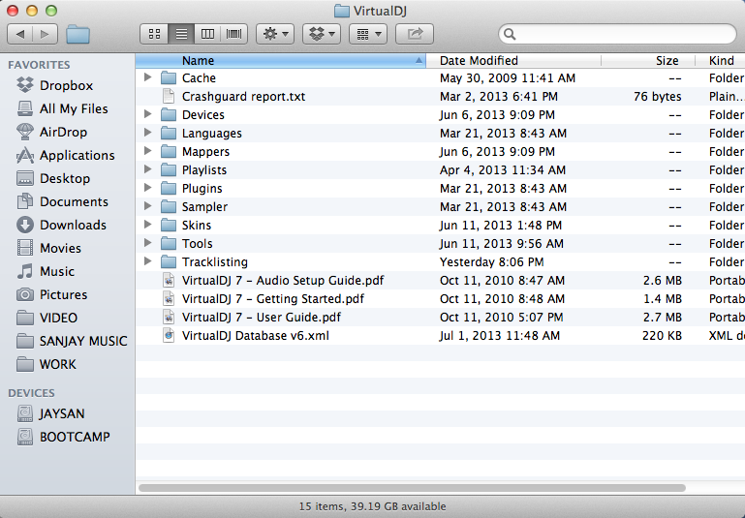The height and width of the screenshot is (518, 745).
Task: Open the Action gear menu
Action: (275, 34)
